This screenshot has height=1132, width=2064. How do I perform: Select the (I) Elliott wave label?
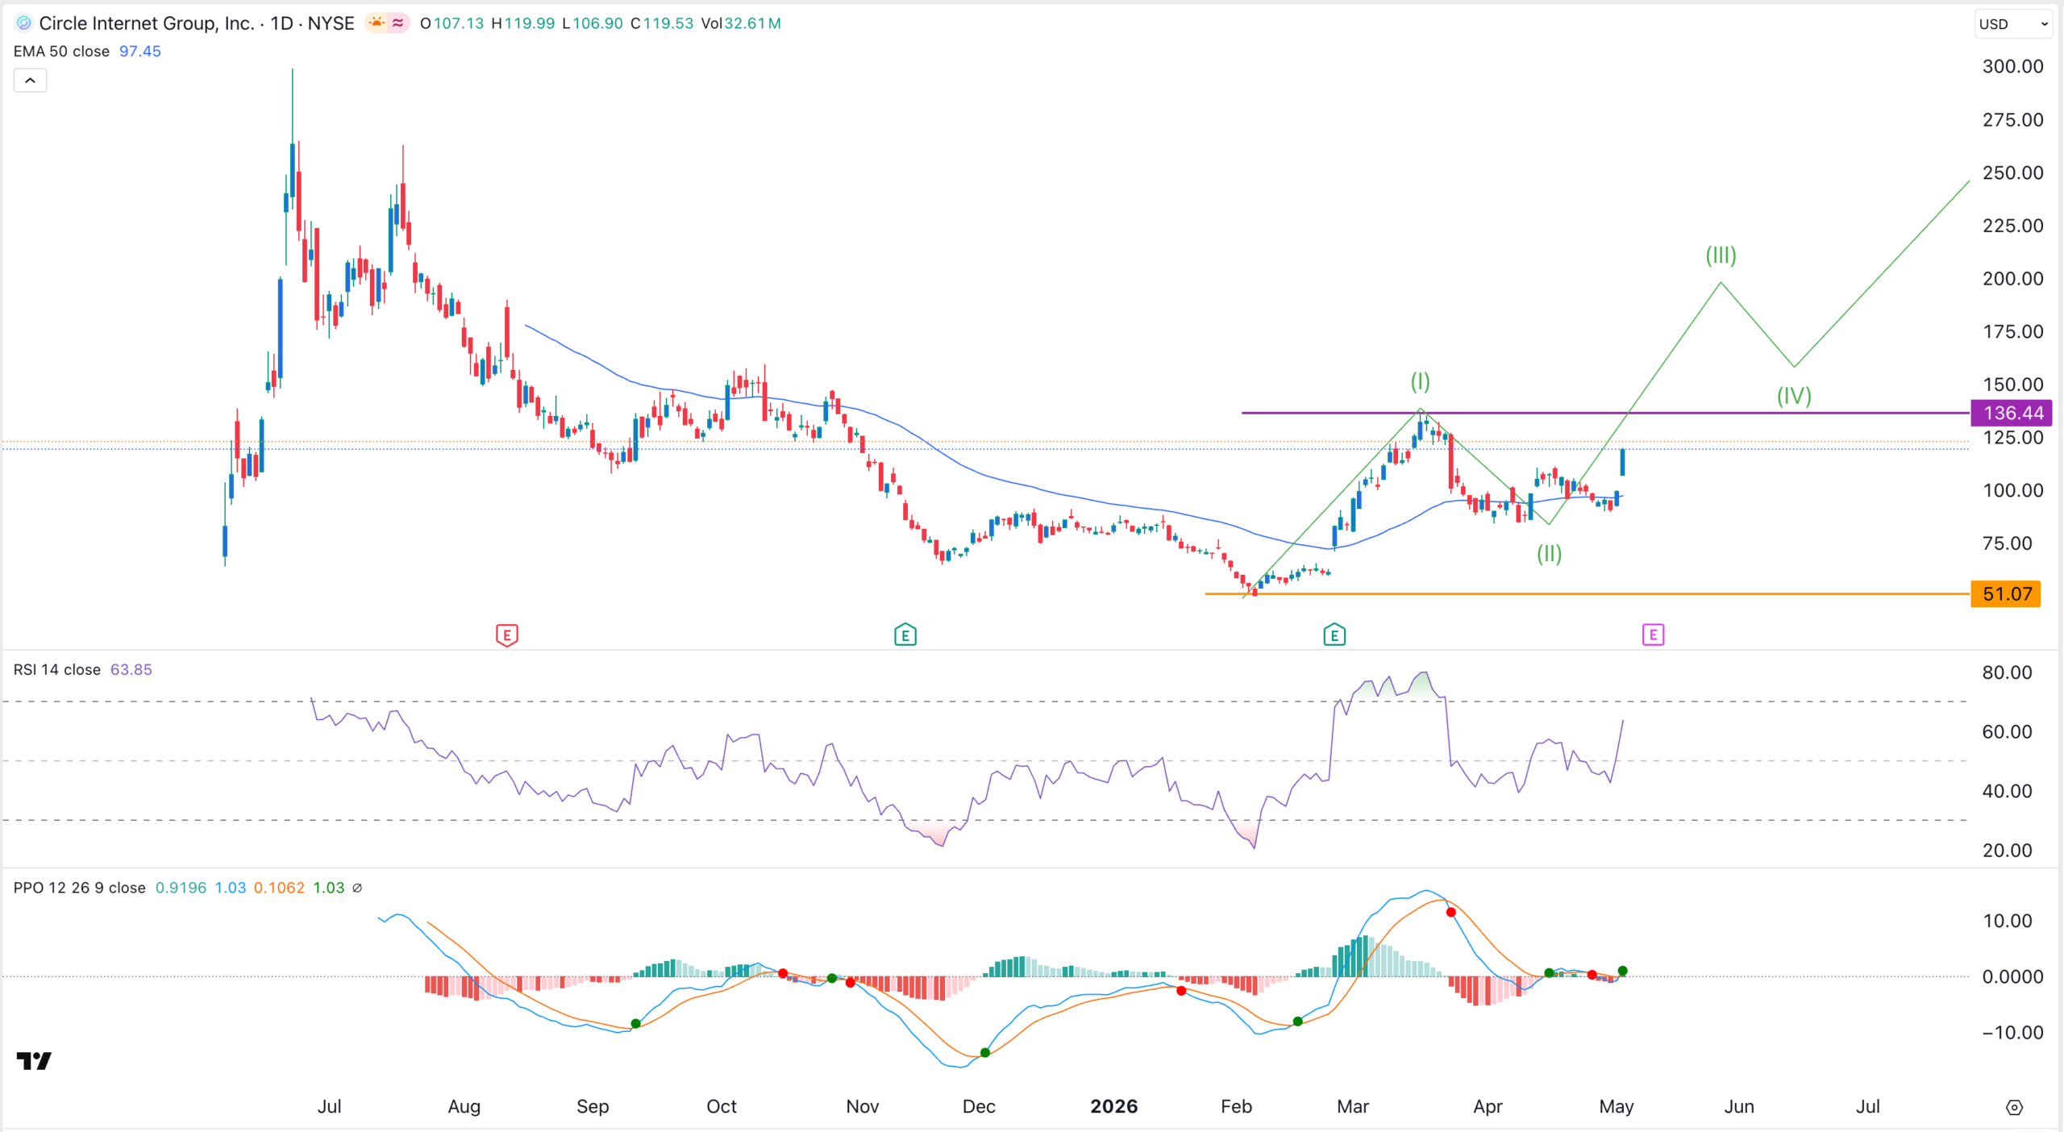click(x=1420, y=381)
